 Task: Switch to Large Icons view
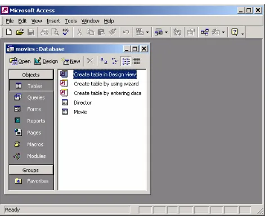pyautogui.click(x=104, y=61)
